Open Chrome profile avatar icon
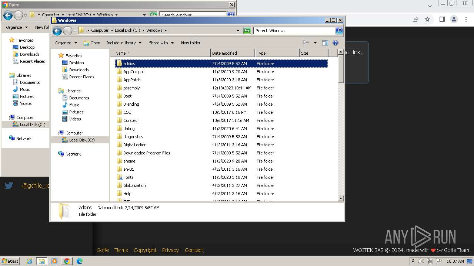Image resolution: width=474 pixels, height=266 pixels. [x=454, y=19]
